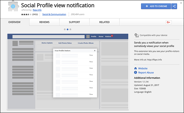184x113 pixels.
Task: Click the Compatible with your device icon
Action: tap(136, 35)
